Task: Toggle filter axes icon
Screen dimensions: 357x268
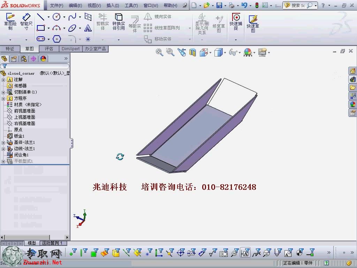Action: point(127,253)
